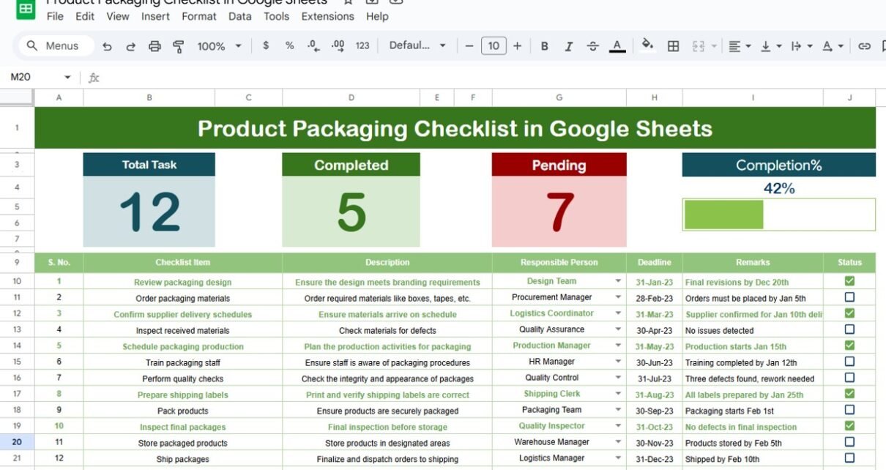Select the 'Store packaged products' cell
Screen dimensions: 886x470
183,443
